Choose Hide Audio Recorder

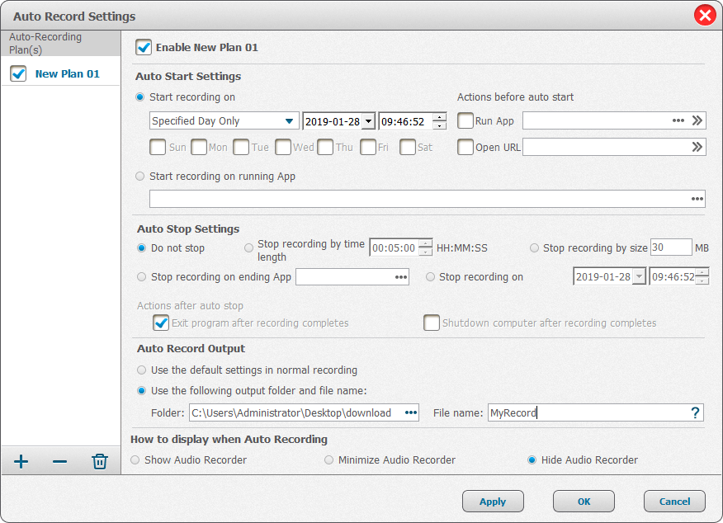[532, 459]
